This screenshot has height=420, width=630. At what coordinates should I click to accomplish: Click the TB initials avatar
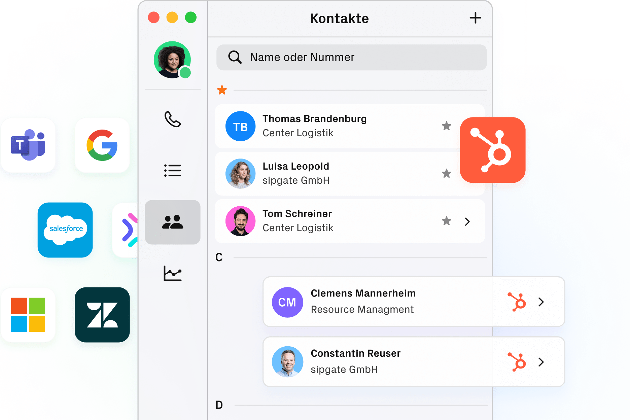240,126
